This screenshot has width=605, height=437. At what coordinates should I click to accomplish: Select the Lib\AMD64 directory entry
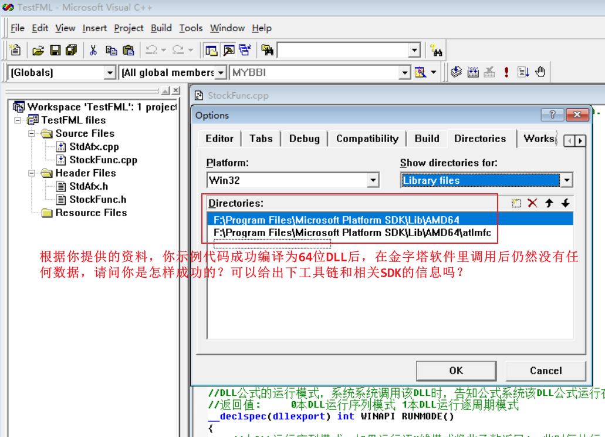390,220
